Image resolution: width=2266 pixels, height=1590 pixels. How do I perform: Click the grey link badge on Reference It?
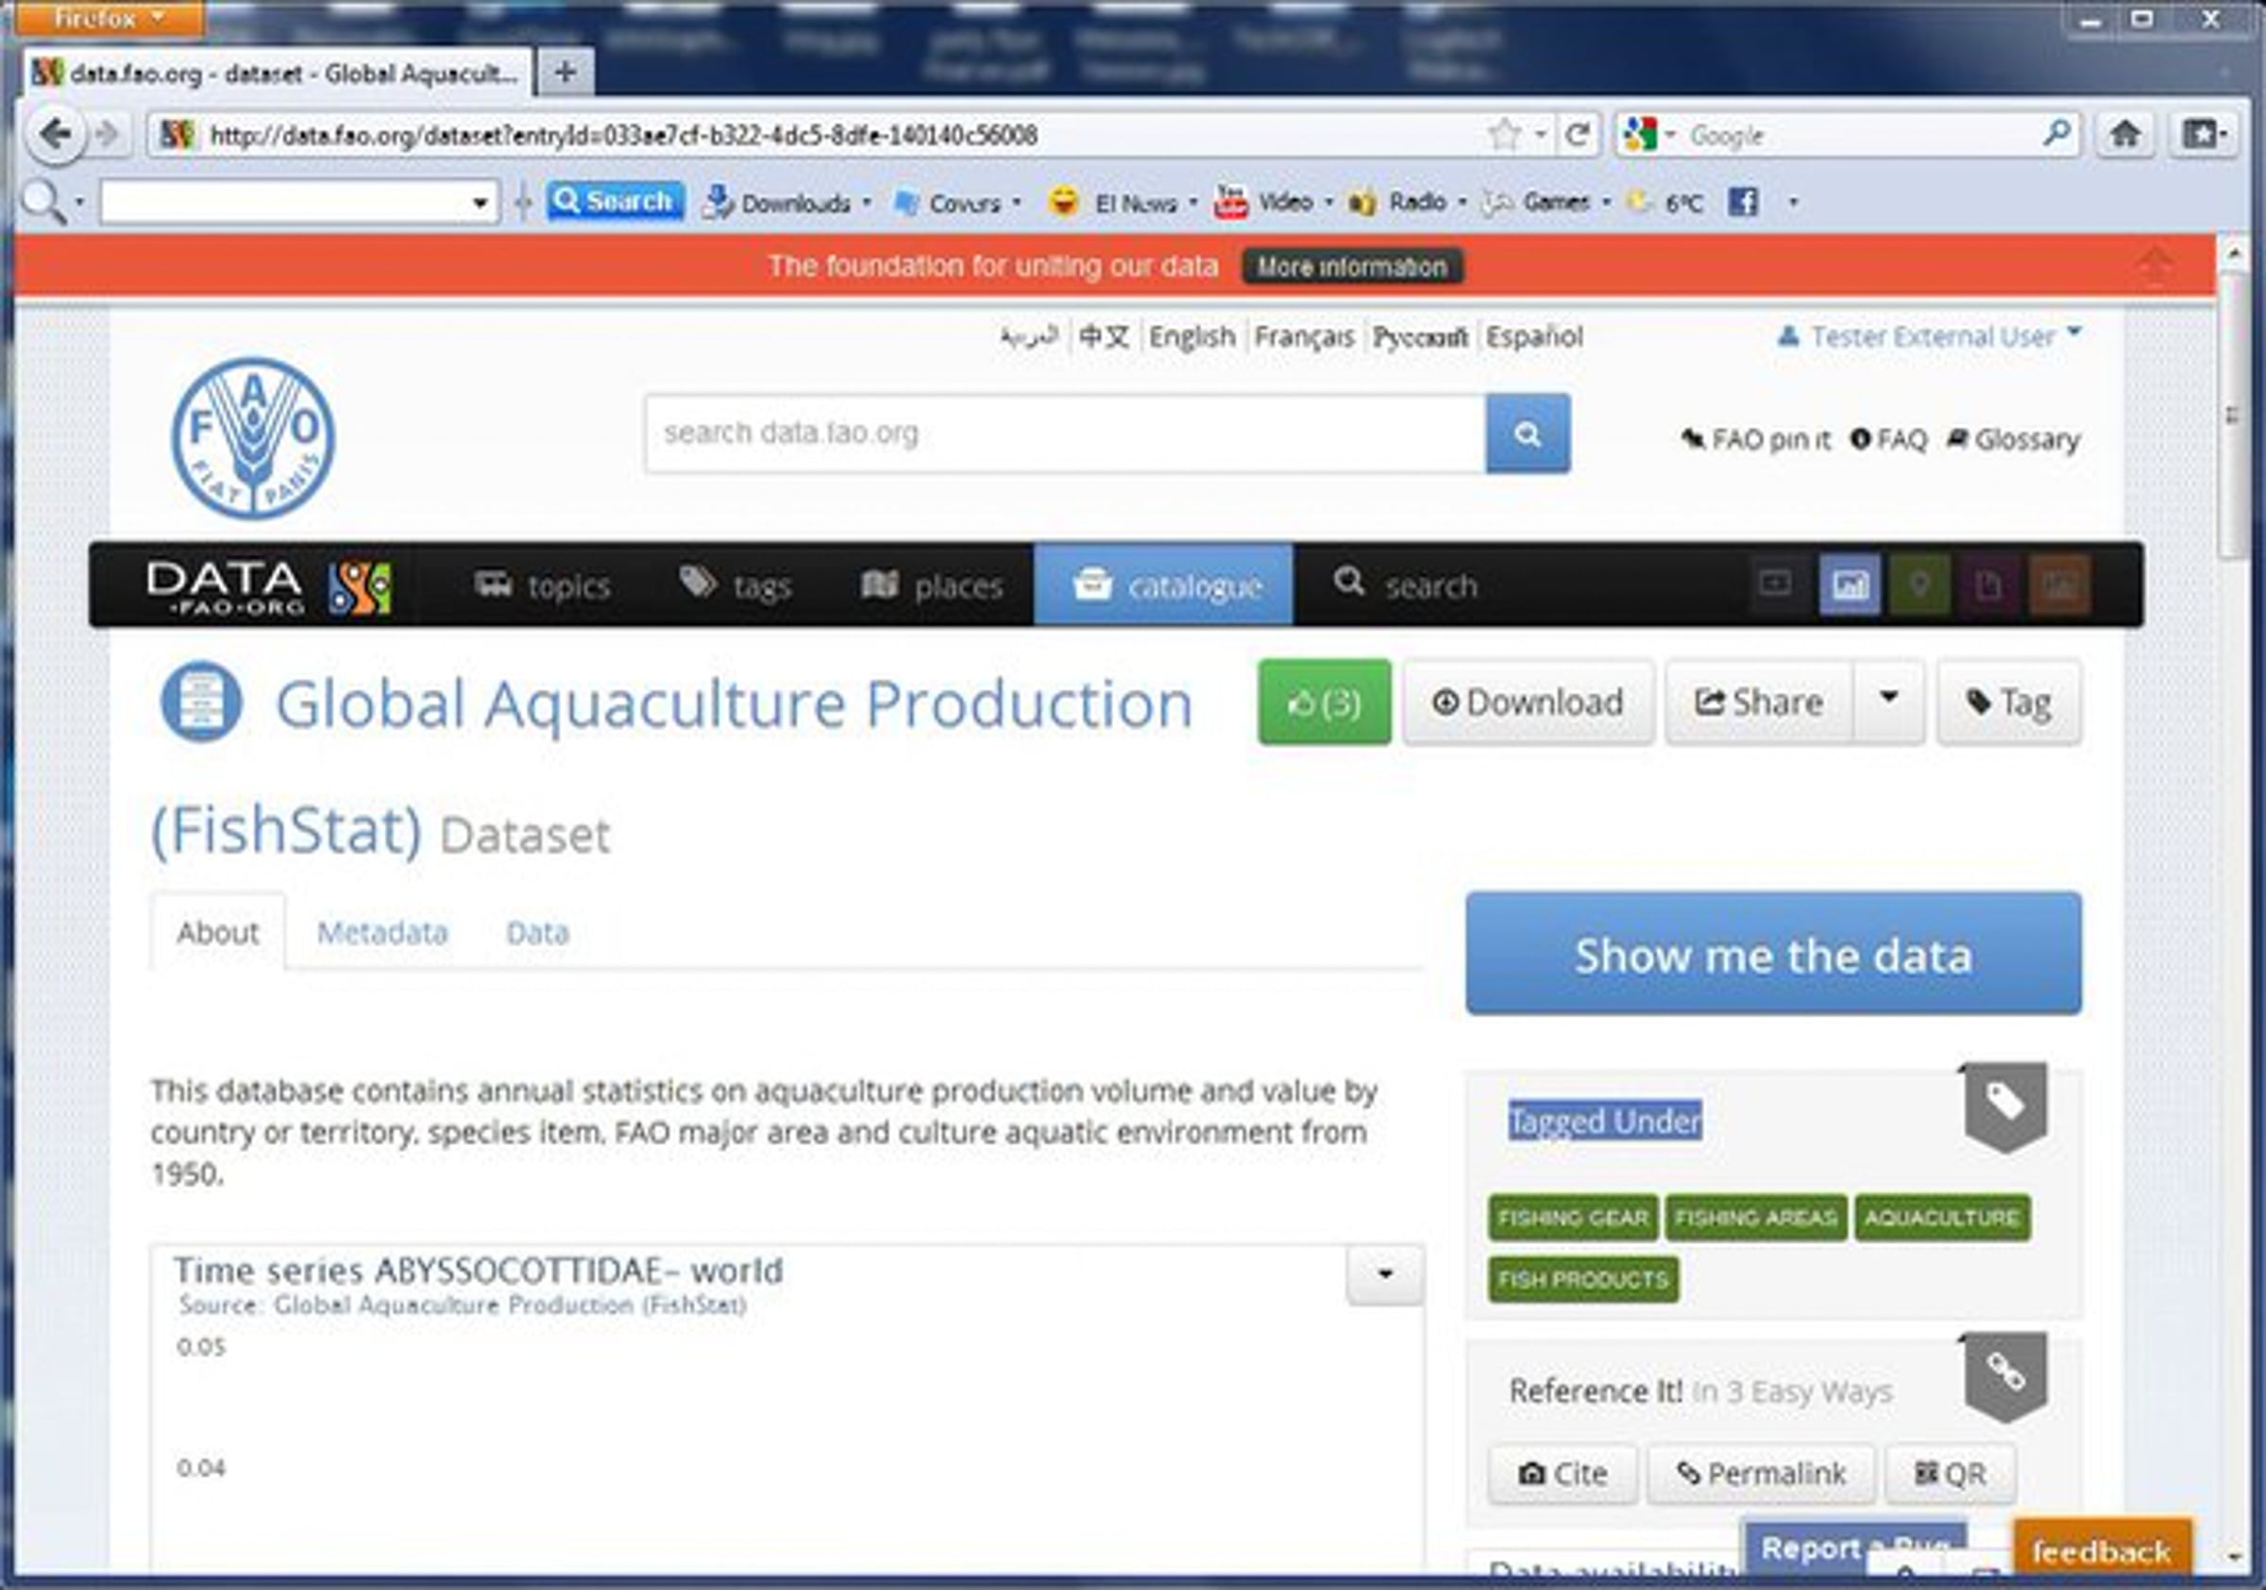click(2004, 1375)
